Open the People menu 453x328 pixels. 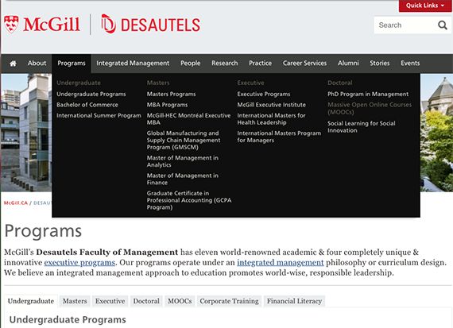tap(191, 64)
